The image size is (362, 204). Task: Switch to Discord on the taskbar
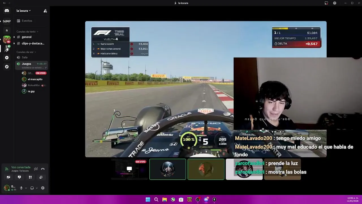point(206,199)
